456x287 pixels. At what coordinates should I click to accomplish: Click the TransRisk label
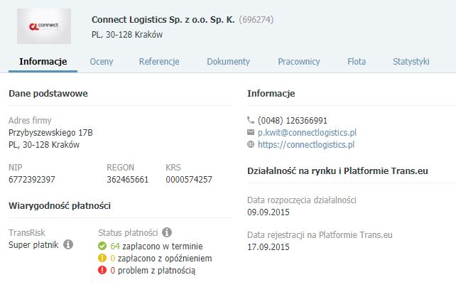[27, 232]
